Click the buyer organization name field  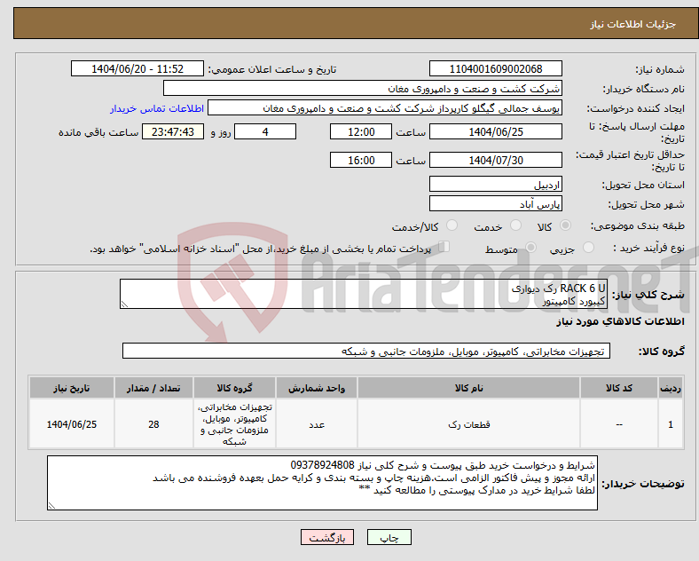pos(363,88)
